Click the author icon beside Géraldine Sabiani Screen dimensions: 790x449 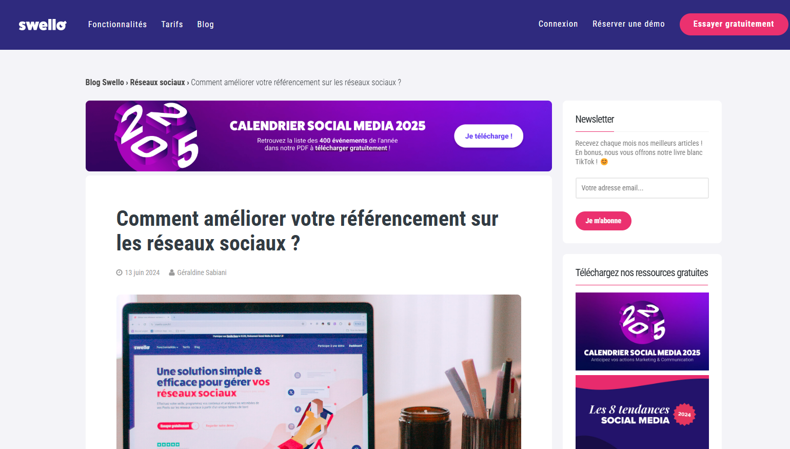(172, 272)
